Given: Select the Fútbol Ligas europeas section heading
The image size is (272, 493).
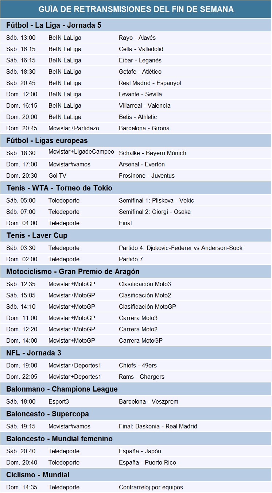Looking at the screenshot, I should (47, 140).
